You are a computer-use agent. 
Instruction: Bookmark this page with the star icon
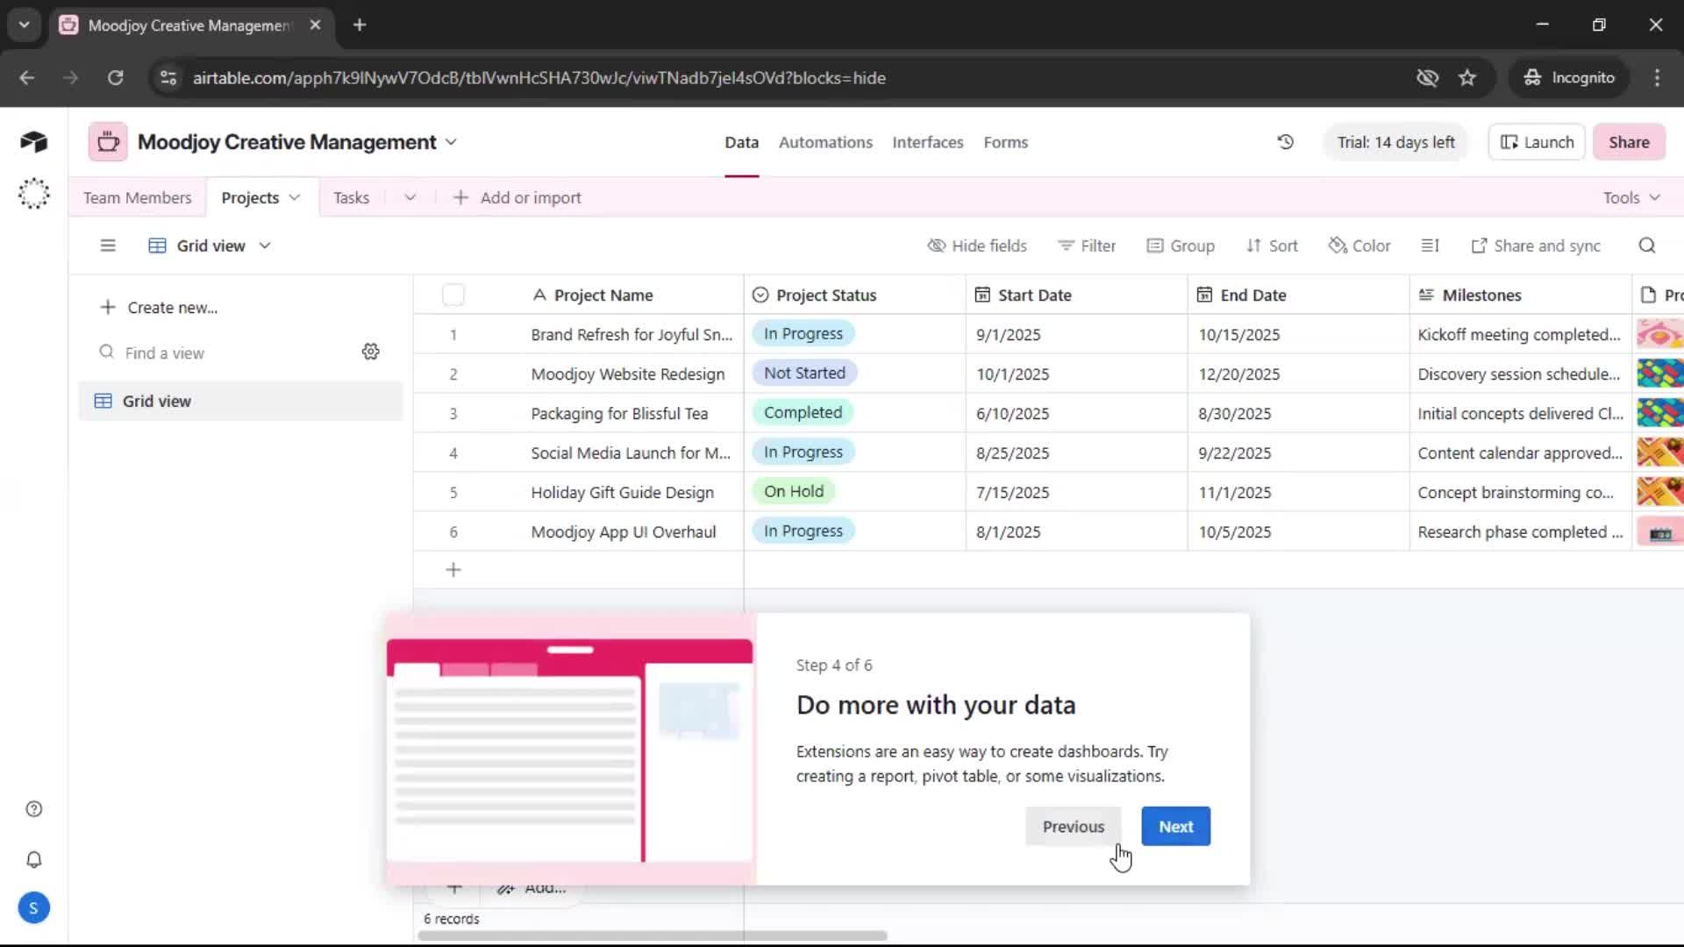1467,78
